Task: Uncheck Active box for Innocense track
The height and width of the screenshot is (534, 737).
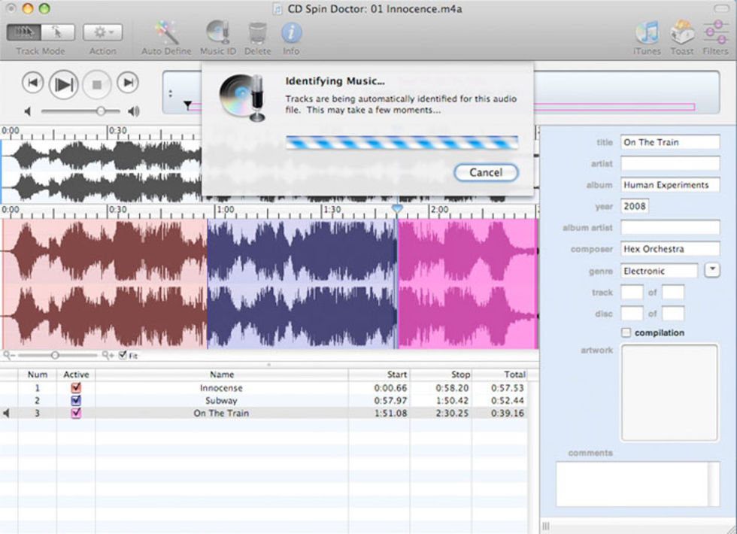Action: point(76,388)
